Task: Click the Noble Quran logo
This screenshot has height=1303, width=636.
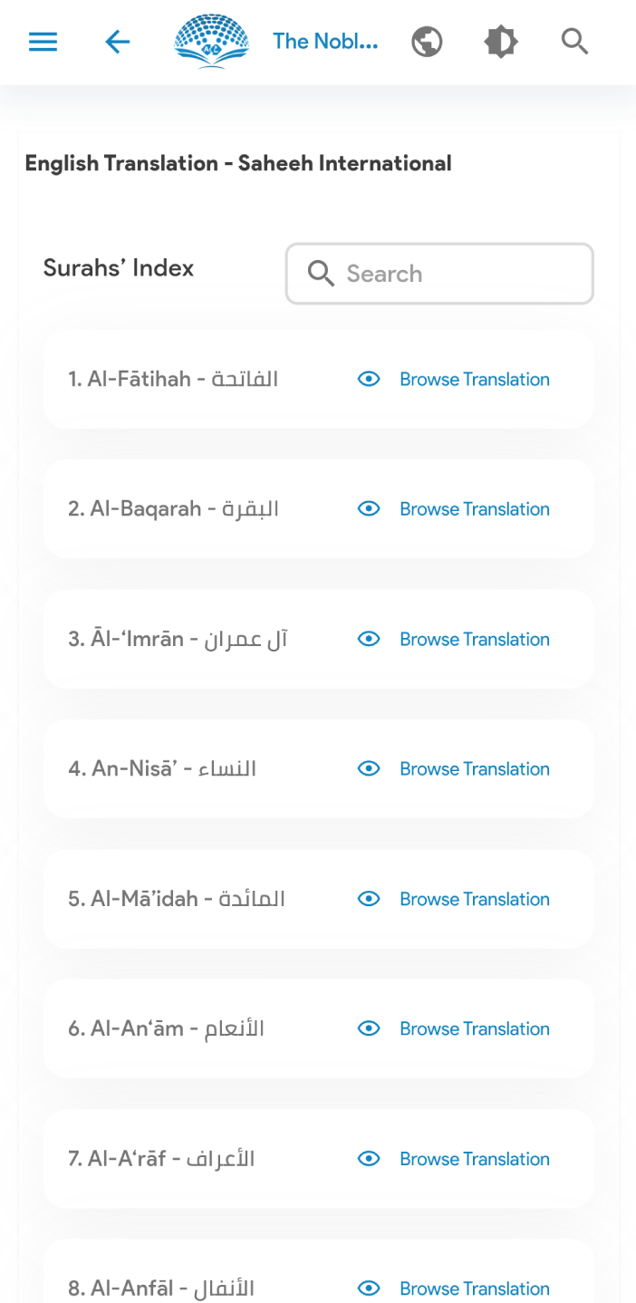Action: 211,41
